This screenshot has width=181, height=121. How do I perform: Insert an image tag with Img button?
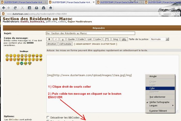click(115, 39)
